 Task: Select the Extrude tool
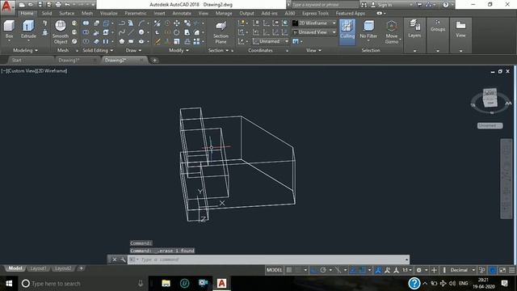click(x=28, y=29)
